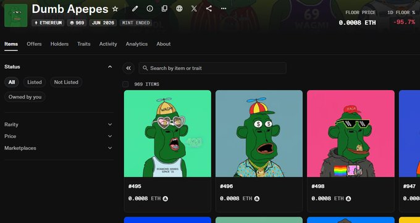Open the Activity tab

tap(108, 44)
